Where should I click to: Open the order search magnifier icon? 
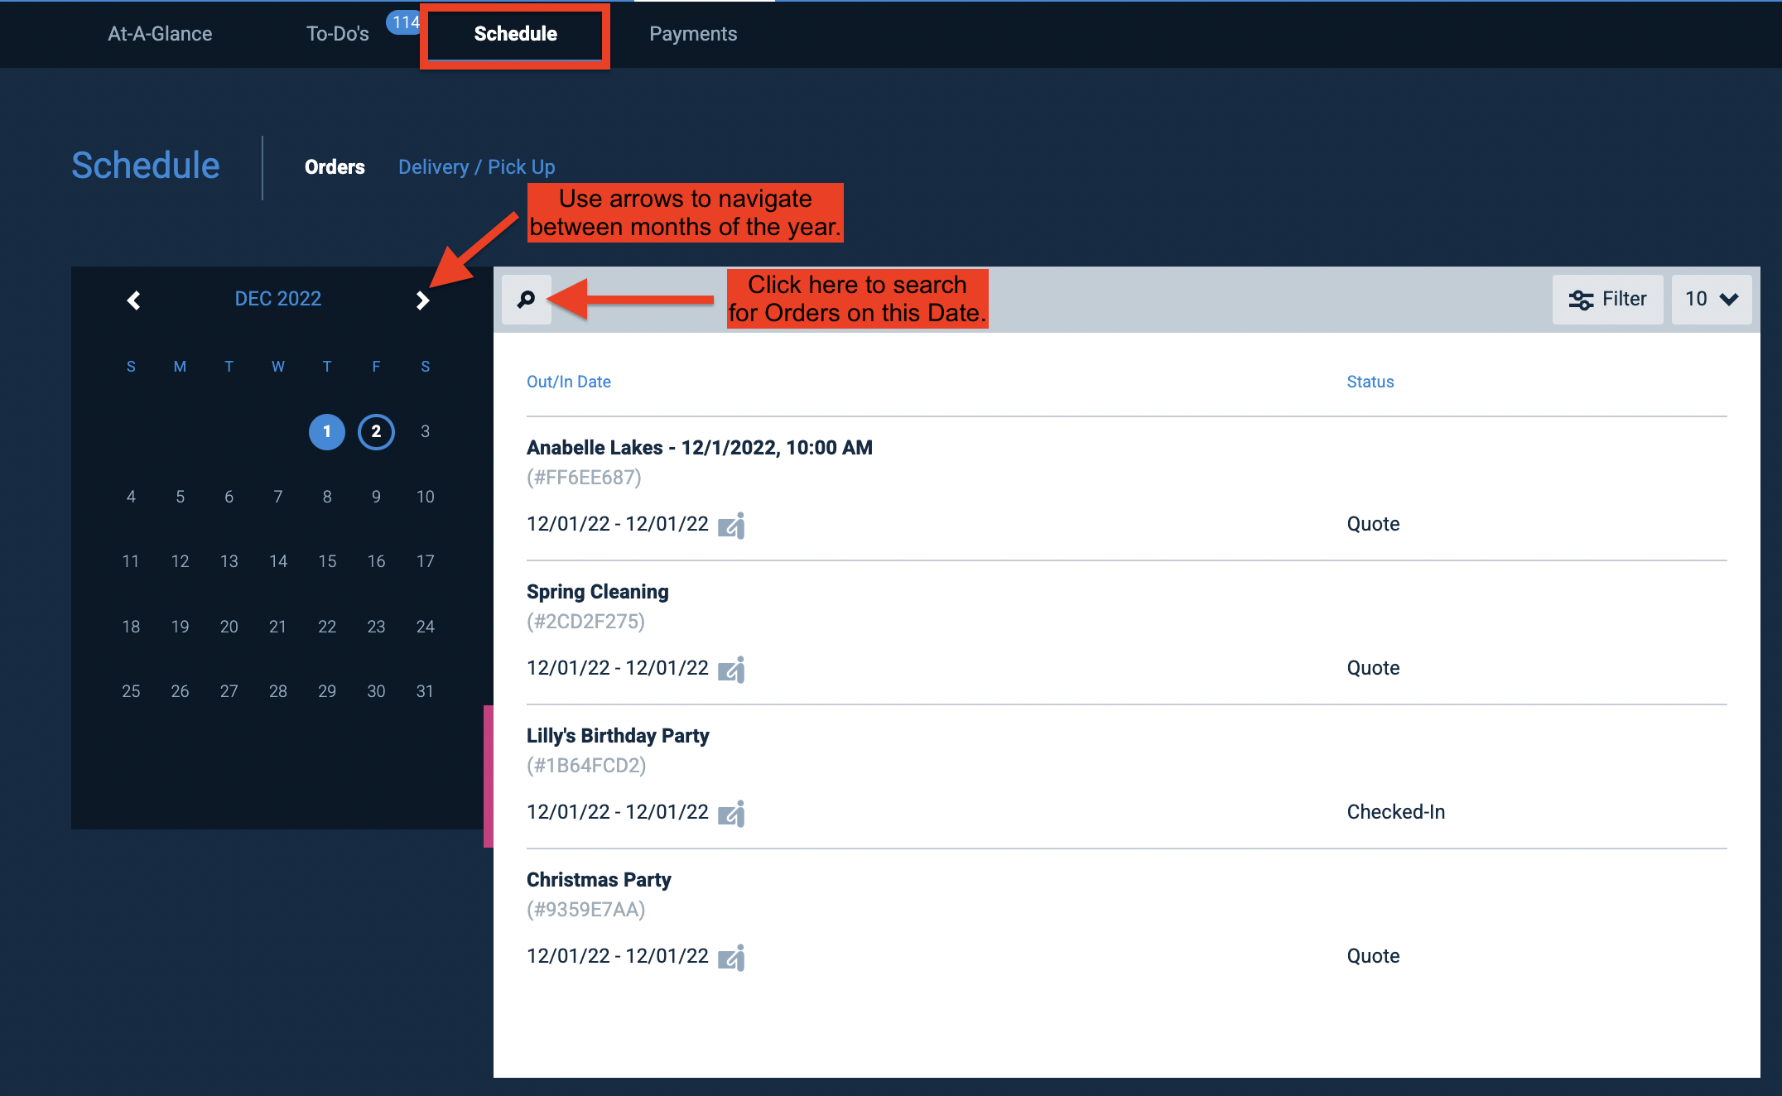point(527,299)
